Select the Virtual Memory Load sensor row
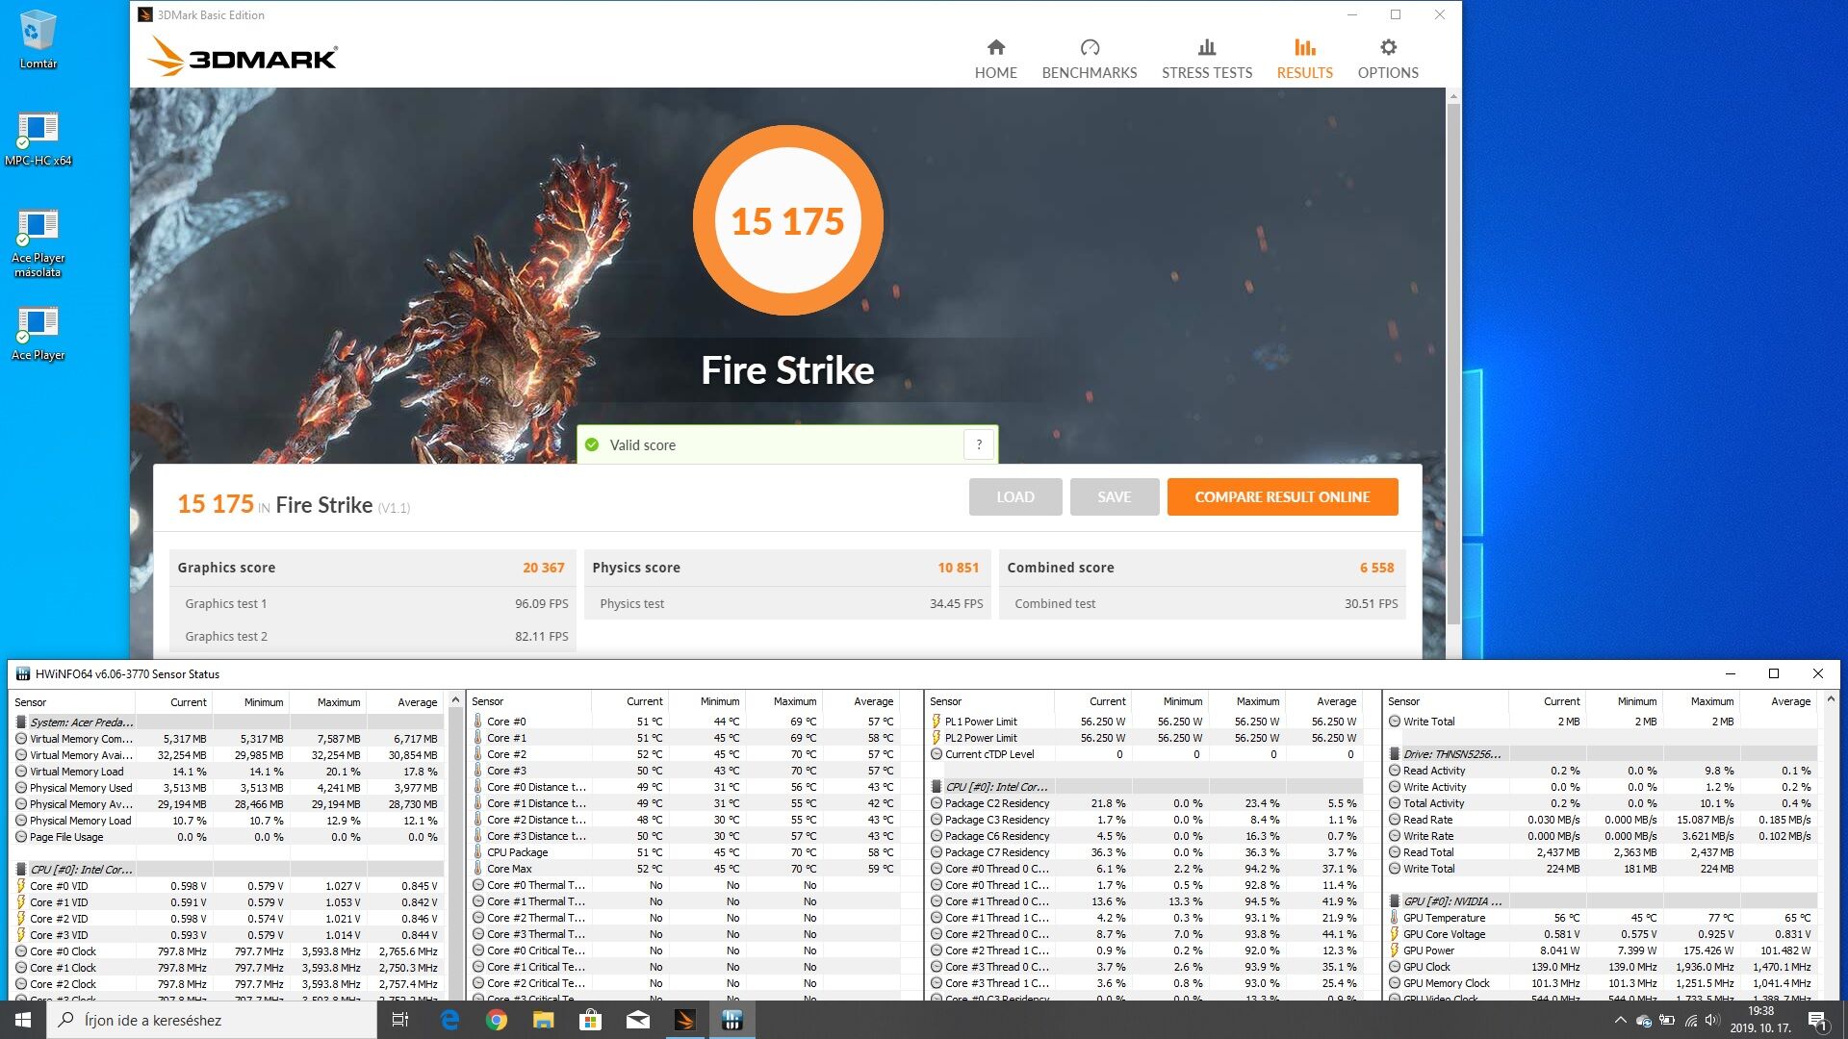 229,772
